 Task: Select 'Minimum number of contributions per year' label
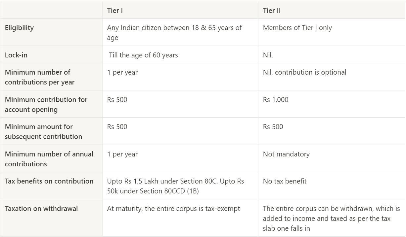(x=40, y=77)
